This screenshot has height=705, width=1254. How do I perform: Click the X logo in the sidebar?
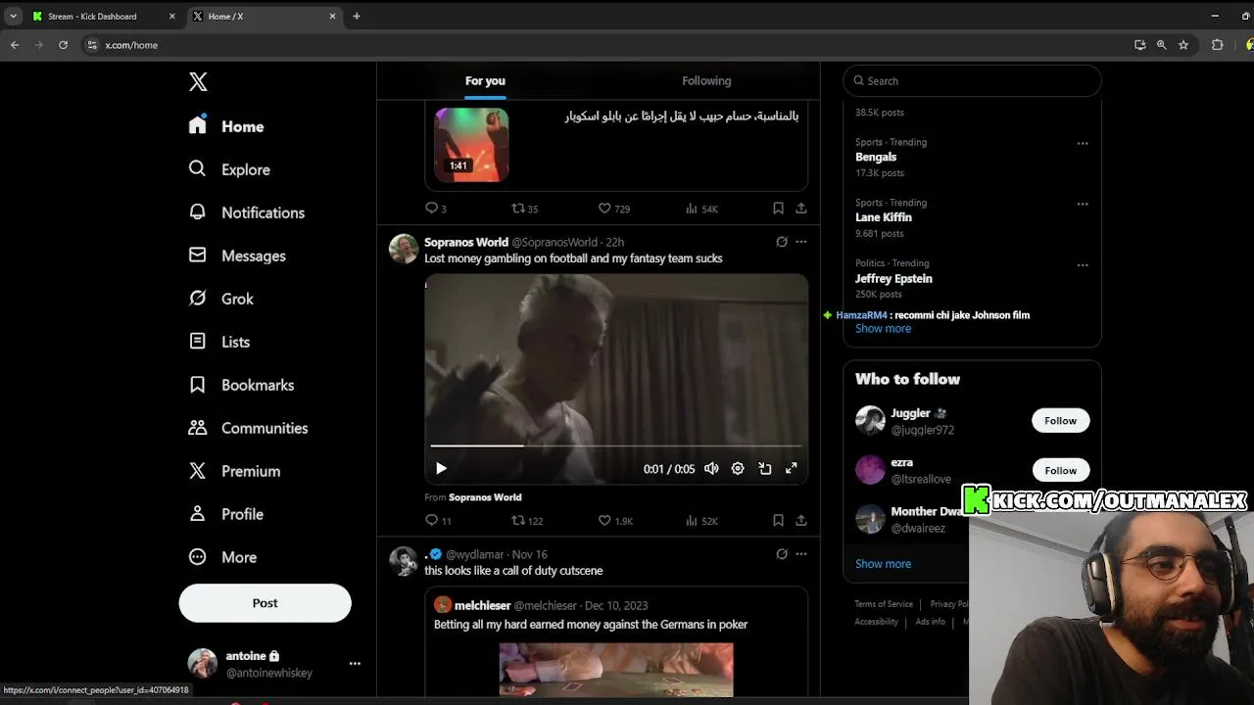point(198,82)
